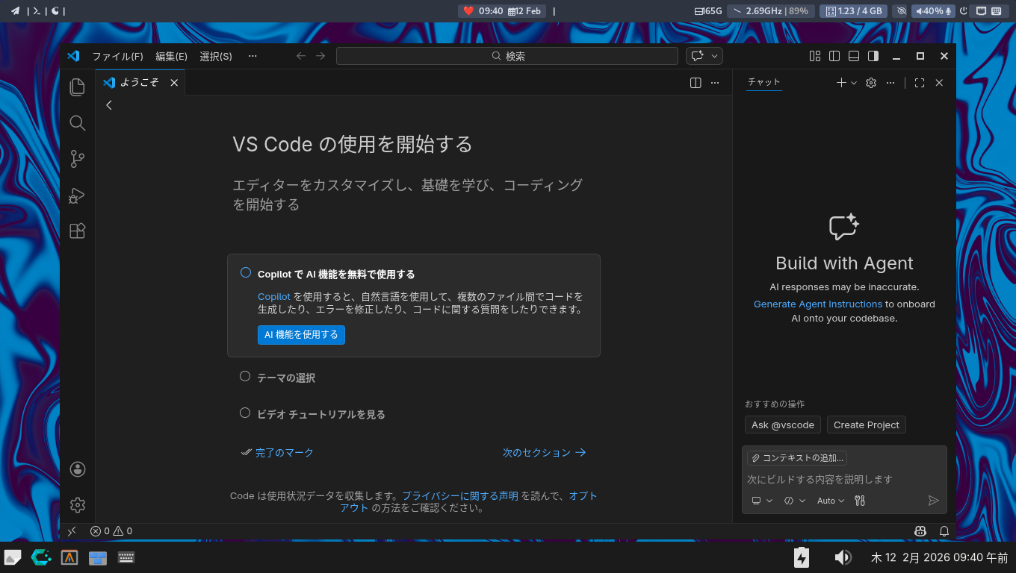Send the chat message with the arrow icon
Viewport: 1016px width, 573px height.
933,501
